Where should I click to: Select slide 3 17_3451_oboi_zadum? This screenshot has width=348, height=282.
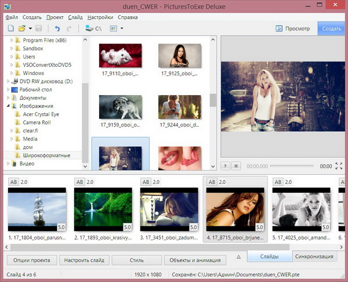point(169,209)
